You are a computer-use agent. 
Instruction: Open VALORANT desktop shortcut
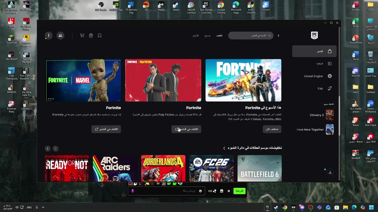pos(11,56)
